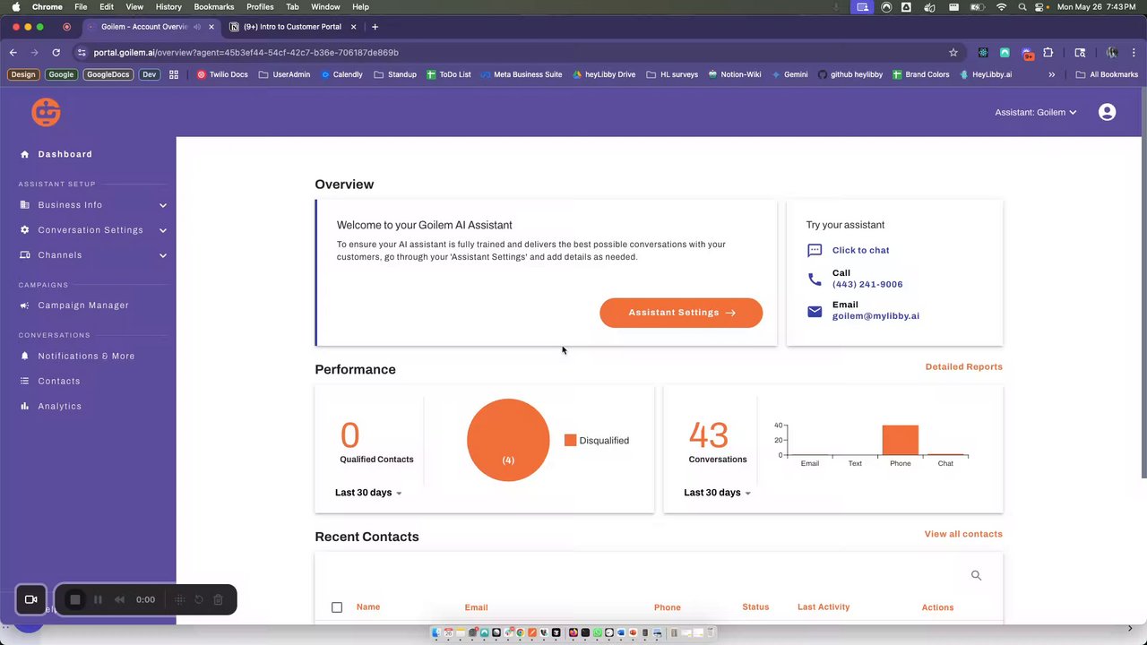The height and width of the screenshot is (645, 1147).
Task: Click the chat bubble icon
Action: pyautogui.click(x=815, y=250)
